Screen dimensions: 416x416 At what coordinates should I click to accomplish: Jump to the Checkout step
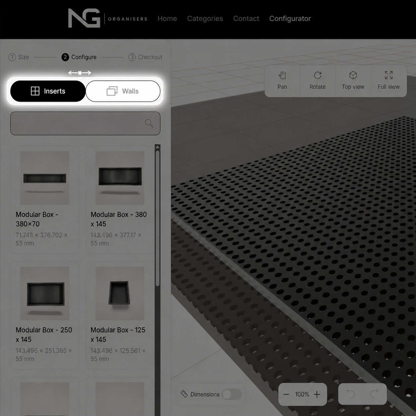click(145, 57)
